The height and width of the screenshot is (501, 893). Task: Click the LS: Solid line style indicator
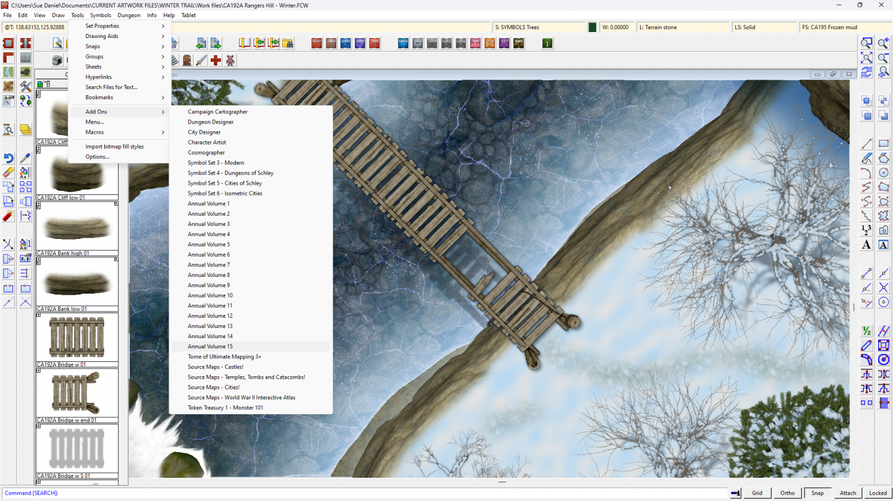click(764, 27)
